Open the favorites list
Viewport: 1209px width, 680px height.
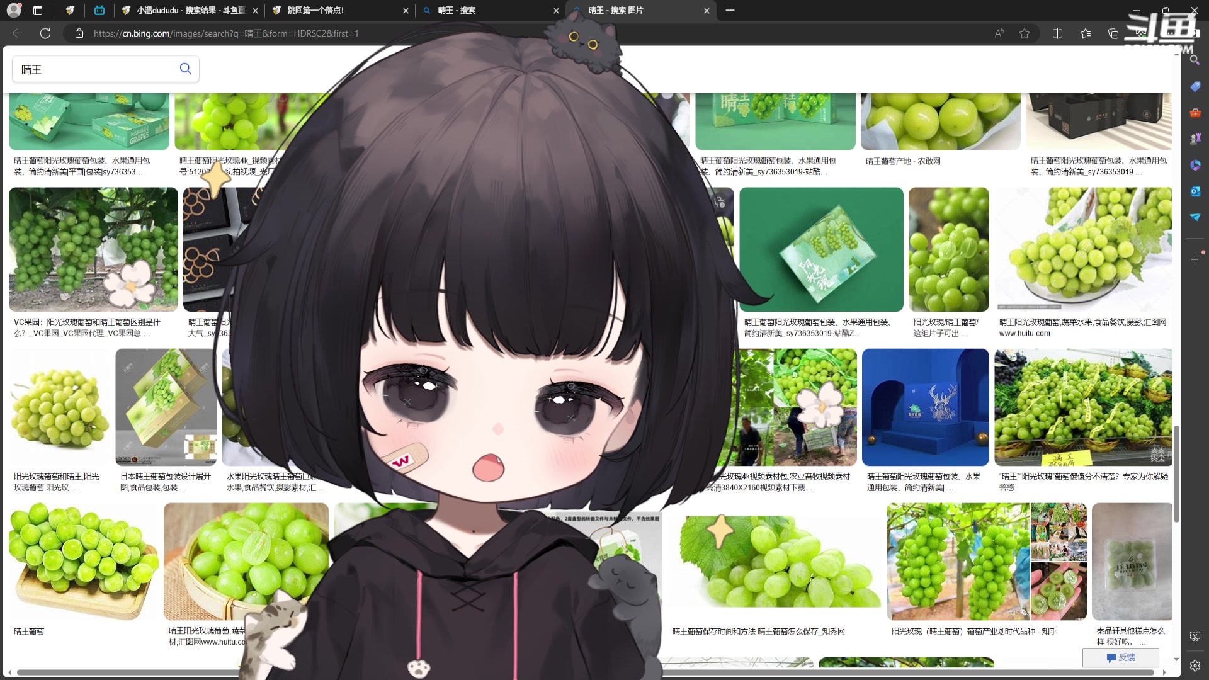pos(1086,33)
